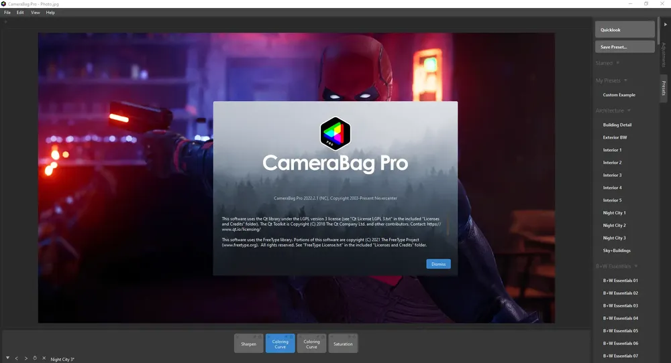Click the CameraBag app icon in the title bar

tap(3, 4)
